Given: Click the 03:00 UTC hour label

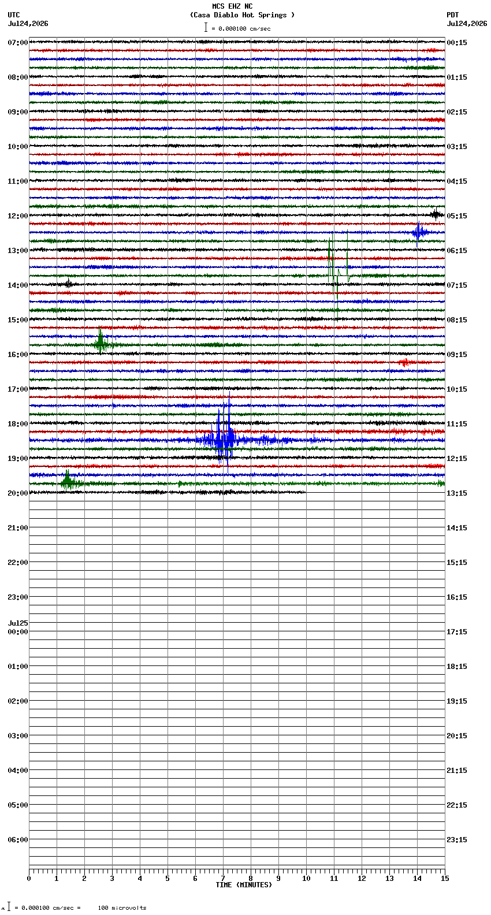Looking at the screenshot, I should coord(18,736).
